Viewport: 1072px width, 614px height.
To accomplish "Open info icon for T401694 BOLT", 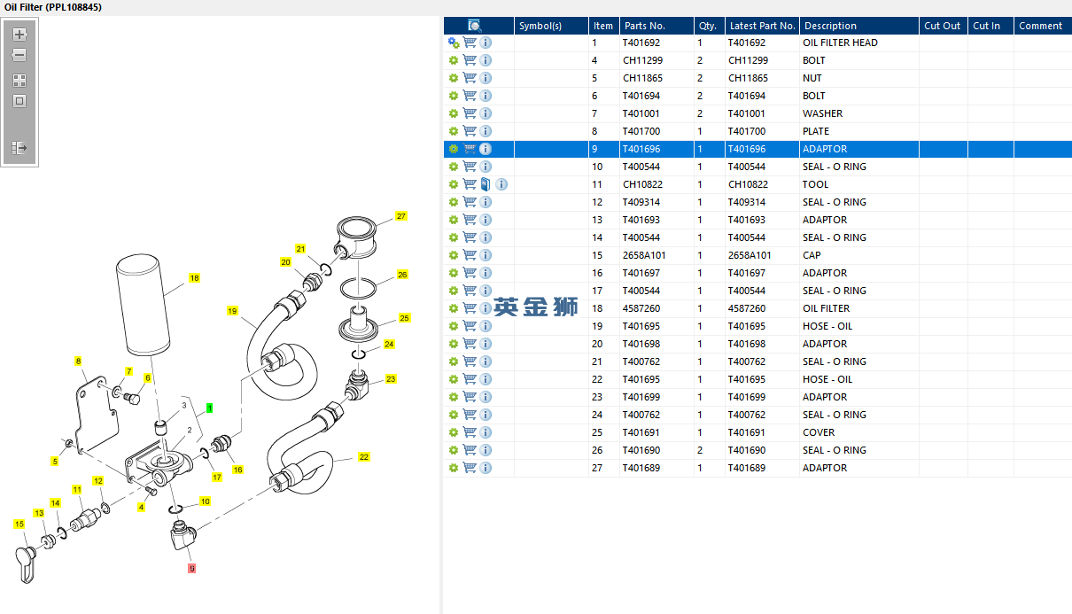I will point(486,96).
